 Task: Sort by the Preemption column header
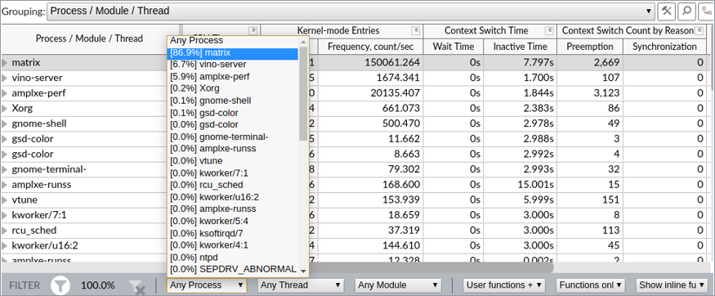(590, 47)
